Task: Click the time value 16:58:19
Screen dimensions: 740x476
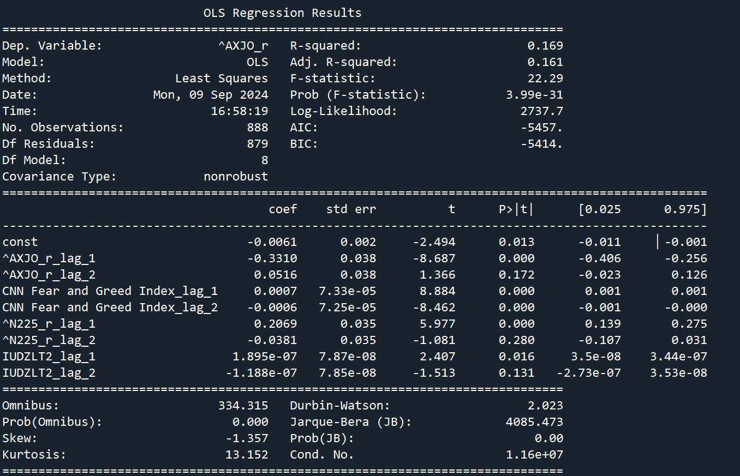Action: 240,111
